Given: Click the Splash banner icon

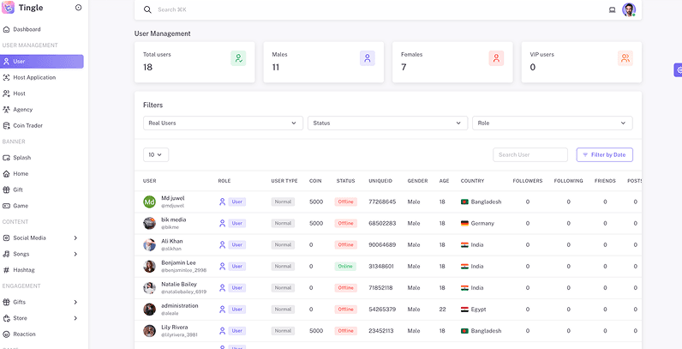Looking at the screenshot, I should (x=6, y=158).
